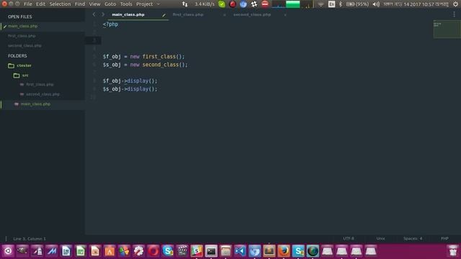Screen dimensions: 461x259
Task: Launch LibreOffice Impress from the dock
Action: pos(95,251)
